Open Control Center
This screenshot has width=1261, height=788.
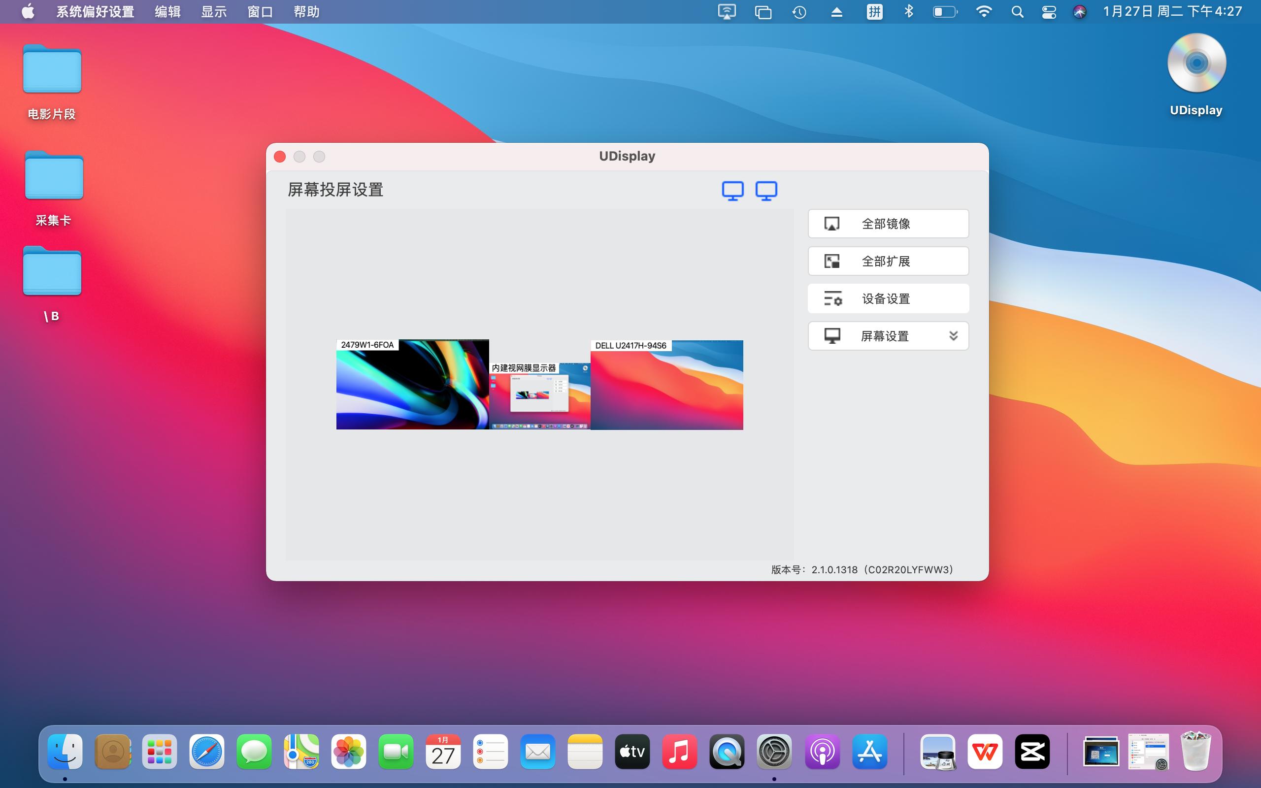click(x=1049, y=11)
